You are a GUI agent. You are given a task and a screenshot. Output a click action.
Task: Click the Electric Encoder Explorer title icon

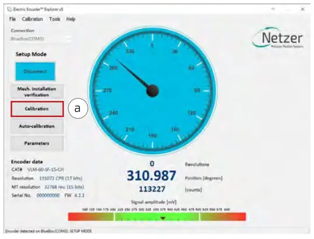[x=9, y=9]
